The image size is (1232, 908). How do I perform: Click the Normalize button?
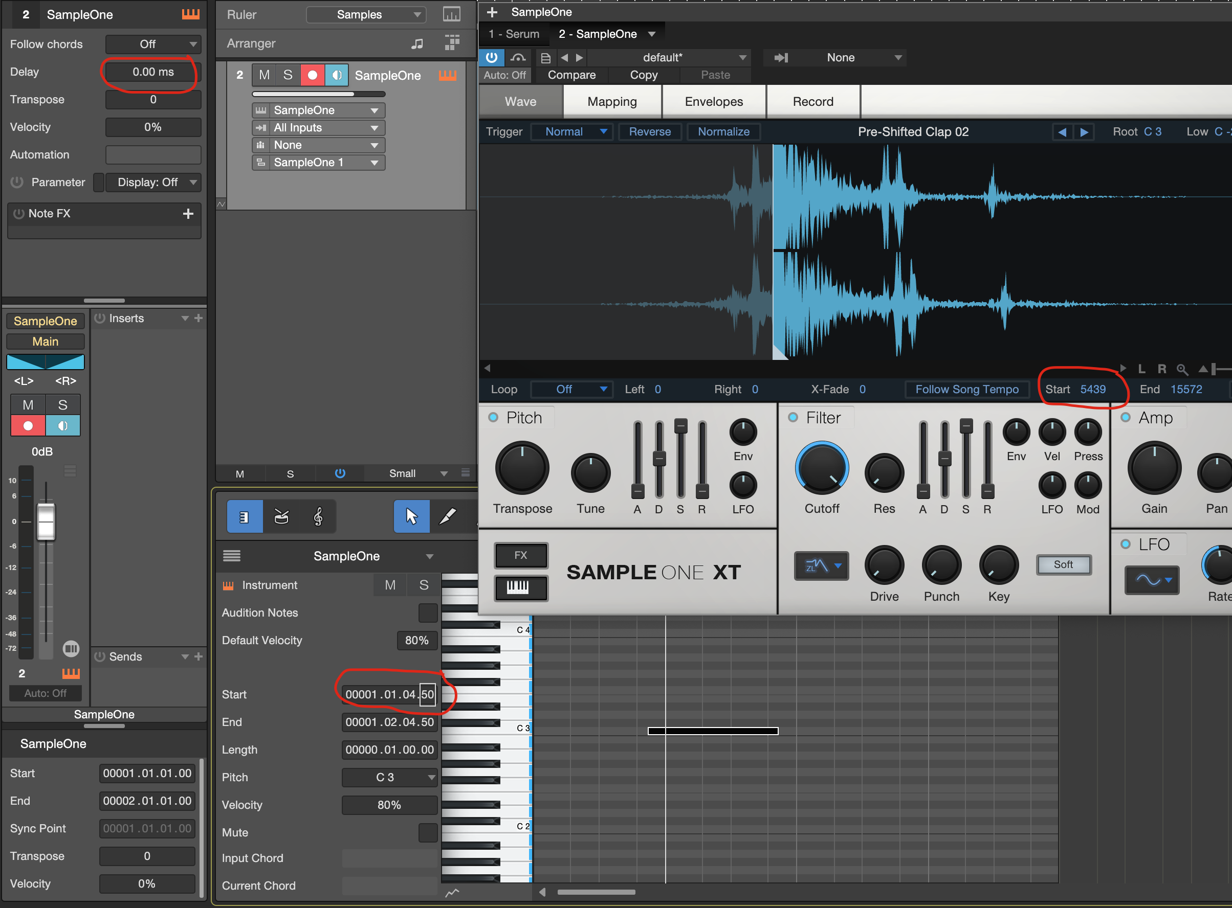point(723,132)
